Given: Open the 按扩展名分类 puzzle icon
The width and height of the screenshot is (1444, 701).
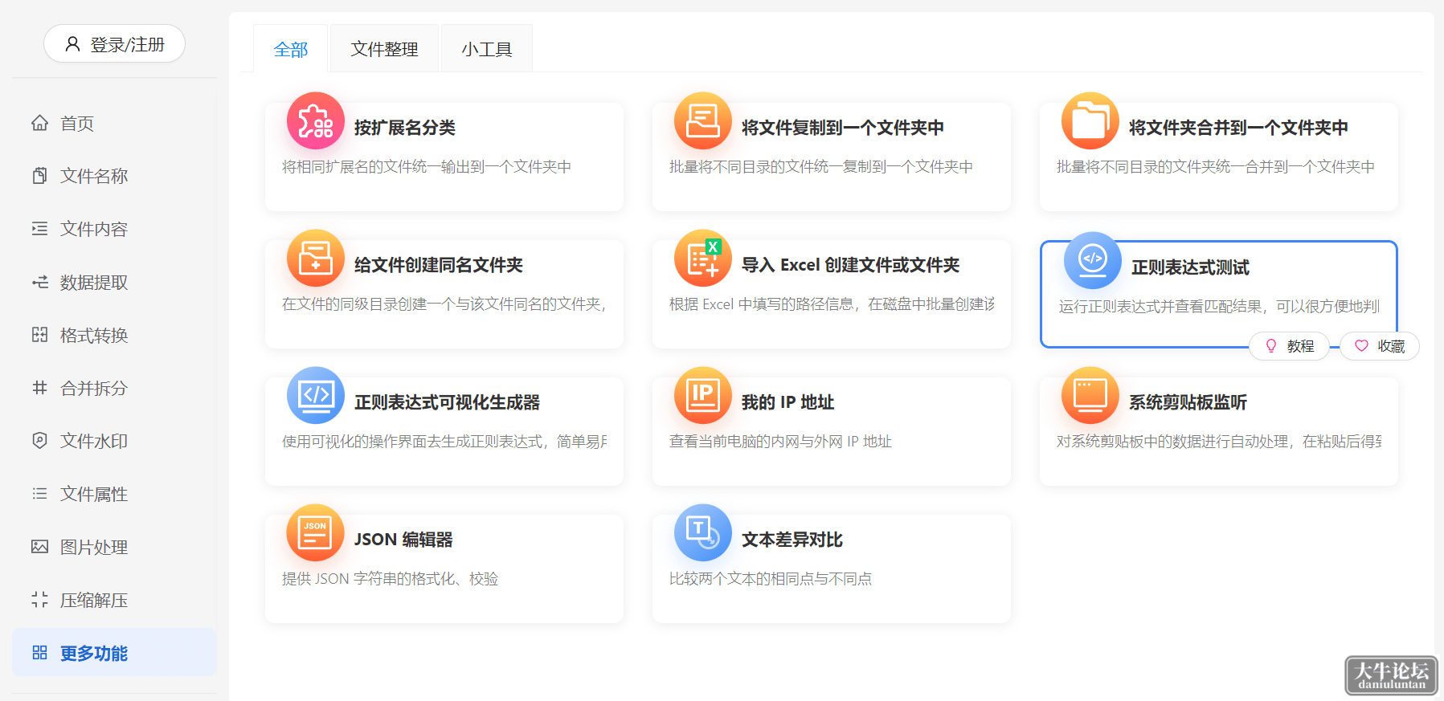Looking at the screenshot, I should pyautogui.click(x=316, y=121).
